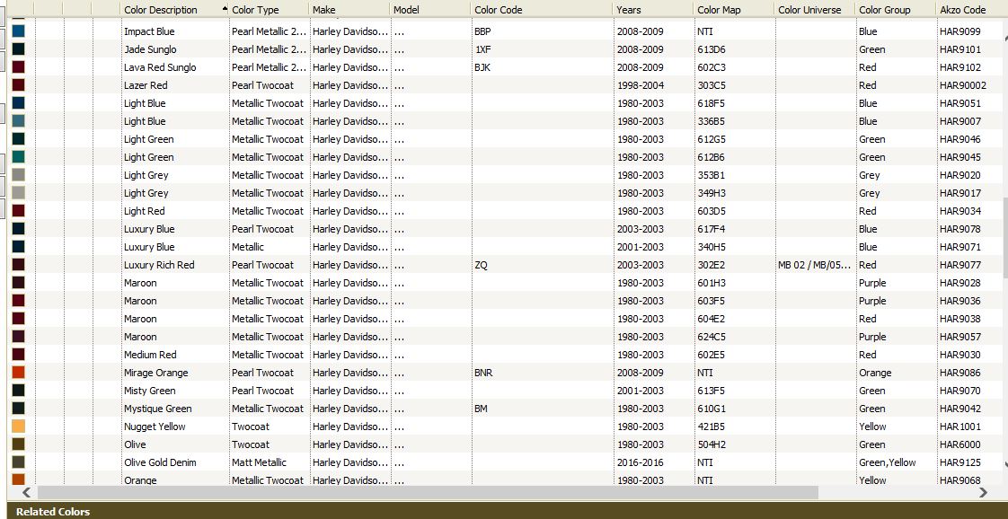Click color code BBP cell

coord(542,31)
